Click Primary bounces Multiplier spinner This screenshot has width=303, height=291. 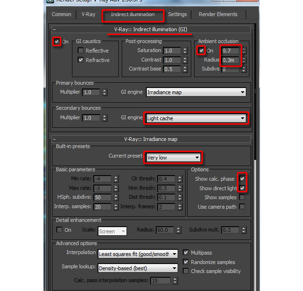click(x=104, y=92)
